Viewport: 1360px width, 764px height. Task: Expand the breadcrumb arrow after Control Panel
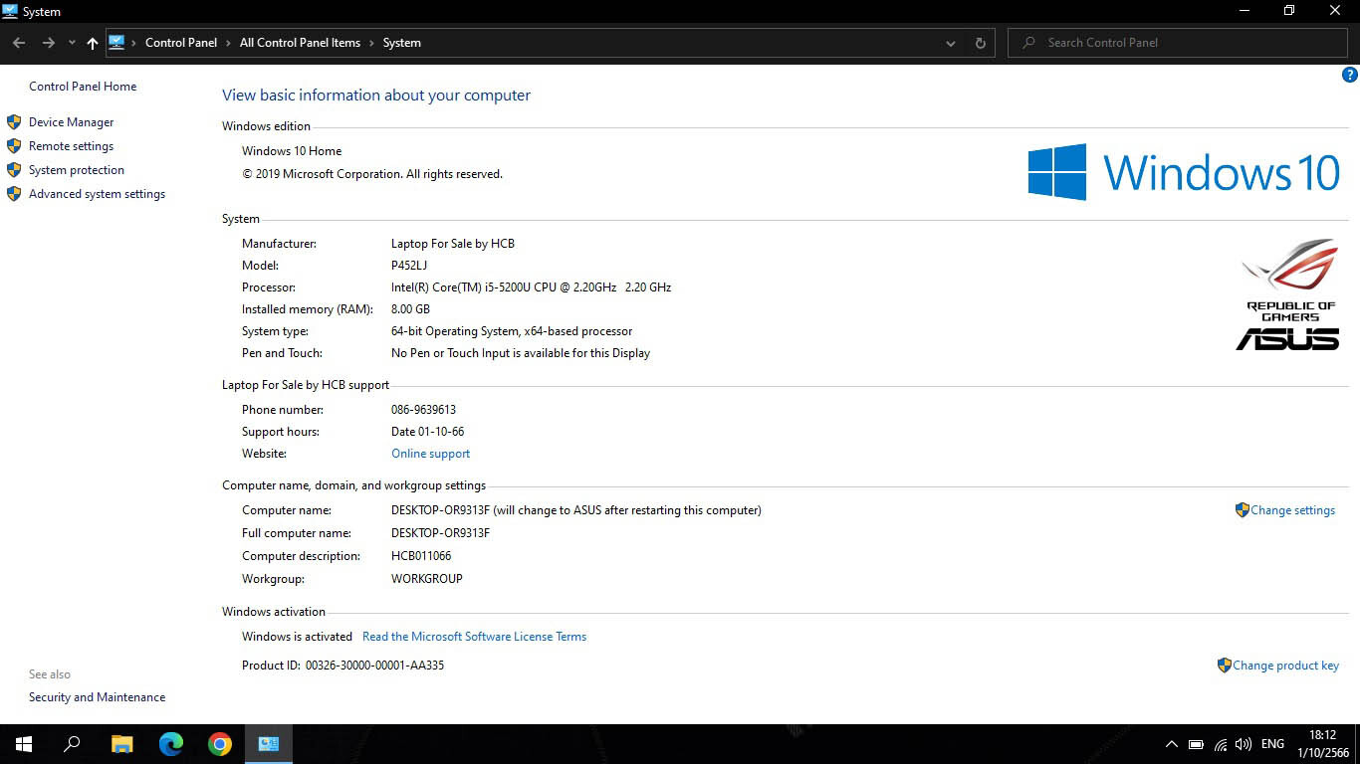229,43
